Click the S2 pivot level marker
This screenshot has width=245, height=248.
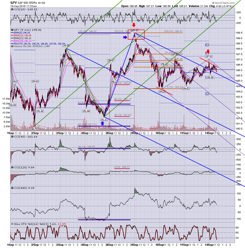pyautogui.click(x=207, y=94)
